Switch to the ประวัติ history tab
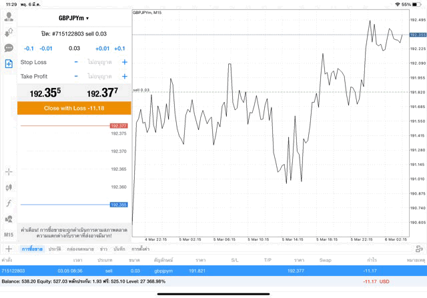The width and height of the screenshot is (427, 298). [x=54, y=249]
